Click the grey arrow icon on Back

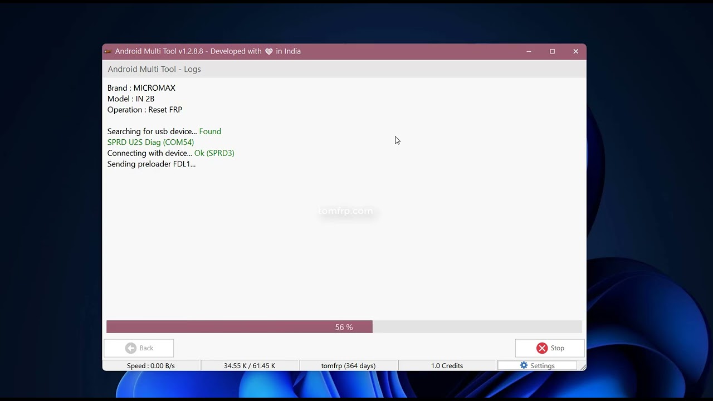[131, 348]
